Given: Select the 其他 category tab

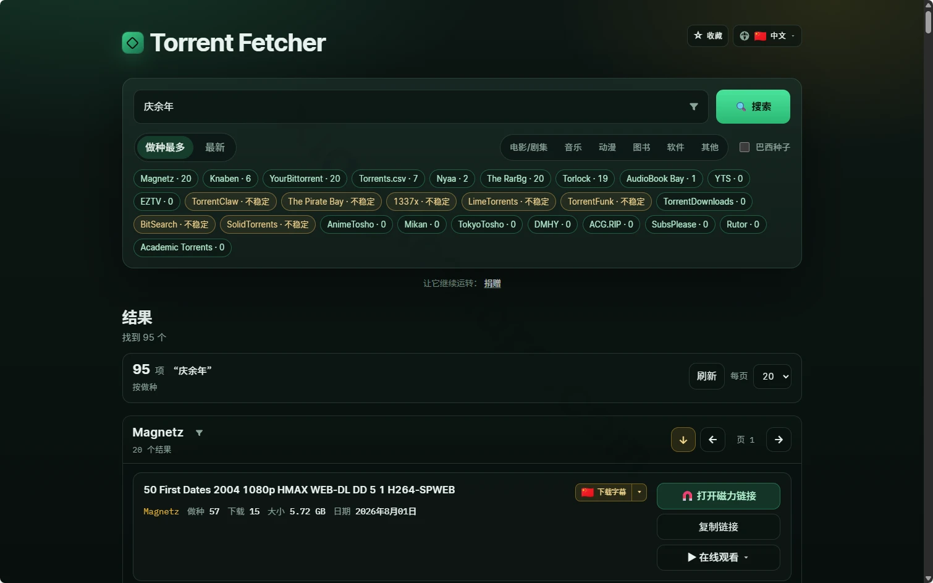Looking at the screenshot, I should [x=710, y=147].
